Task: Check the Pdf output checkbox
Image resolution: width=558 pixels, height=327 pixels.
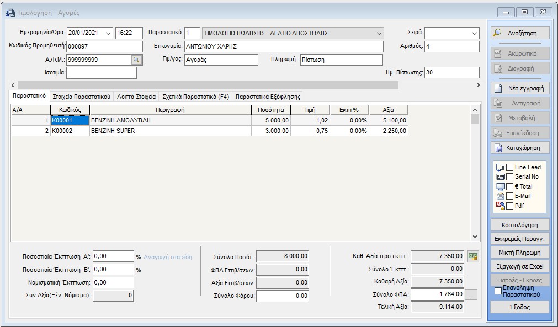Action: click(x=509, y=206)
